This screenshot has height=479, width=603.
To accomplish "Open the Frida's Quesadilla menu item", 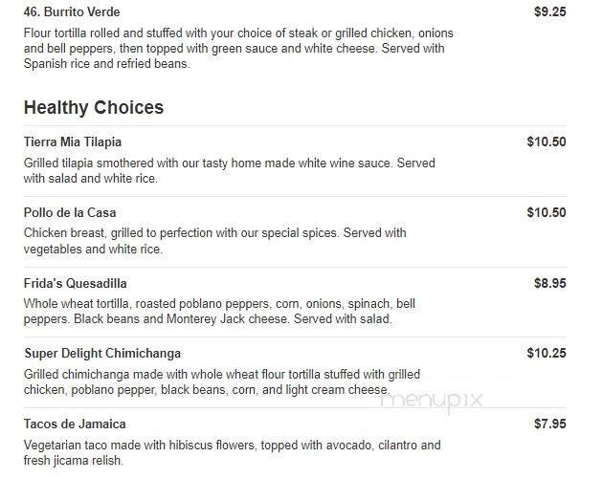I will 76,283.
